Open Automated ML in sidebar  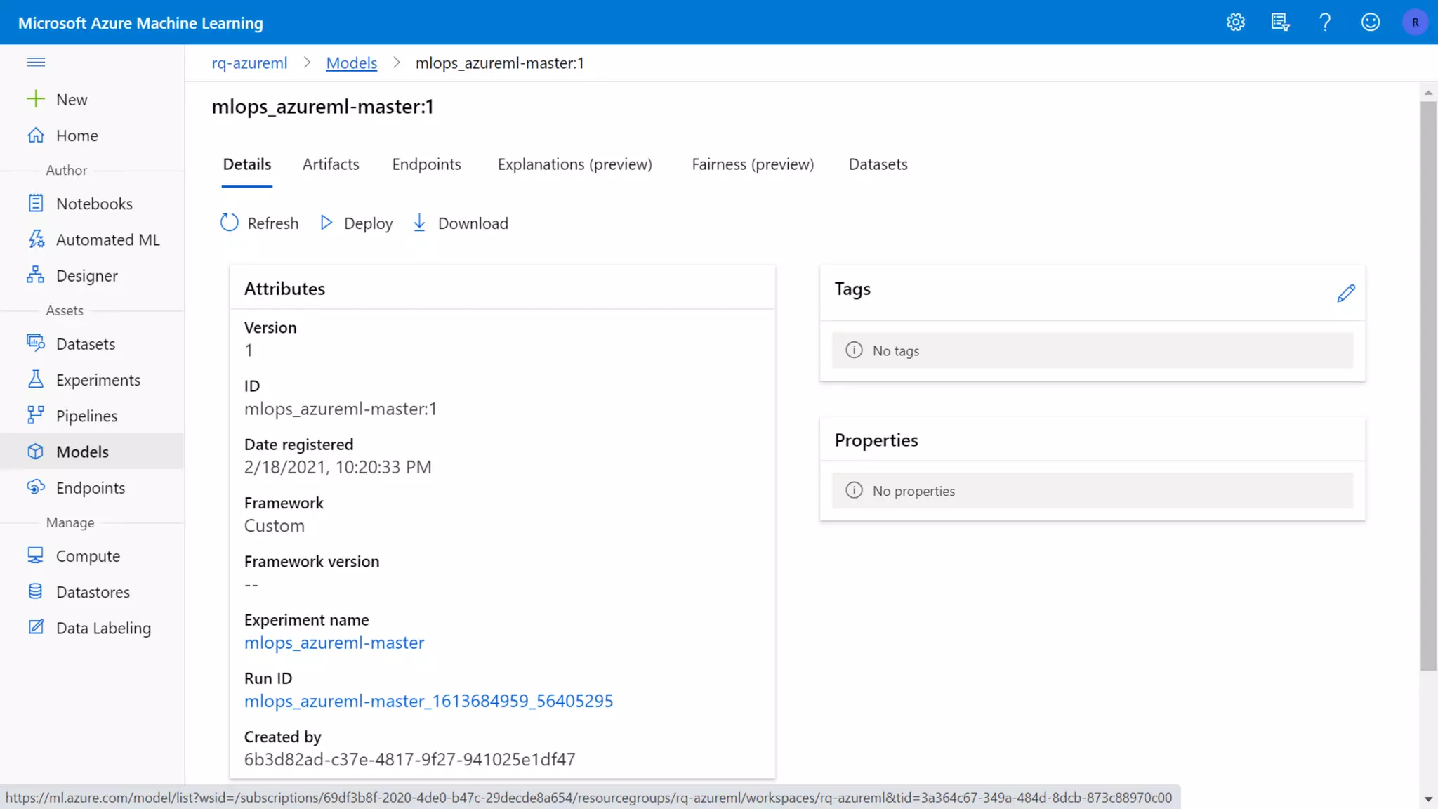(x=107, y=240)
